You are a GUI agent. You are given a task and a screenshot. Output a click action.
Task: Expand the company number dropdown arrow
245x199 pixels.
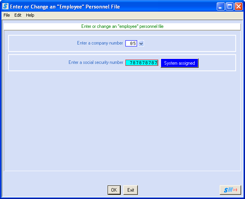[x=141, y=43]
